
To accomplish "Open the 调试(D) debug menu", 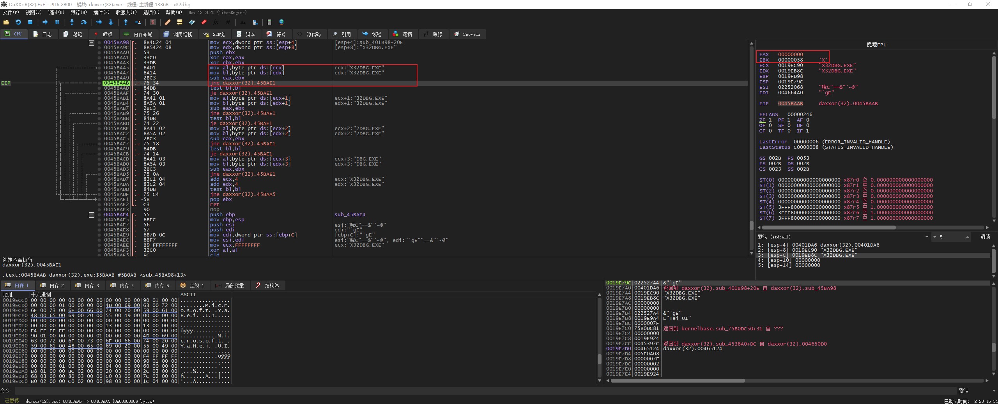I will pos(56,12).
